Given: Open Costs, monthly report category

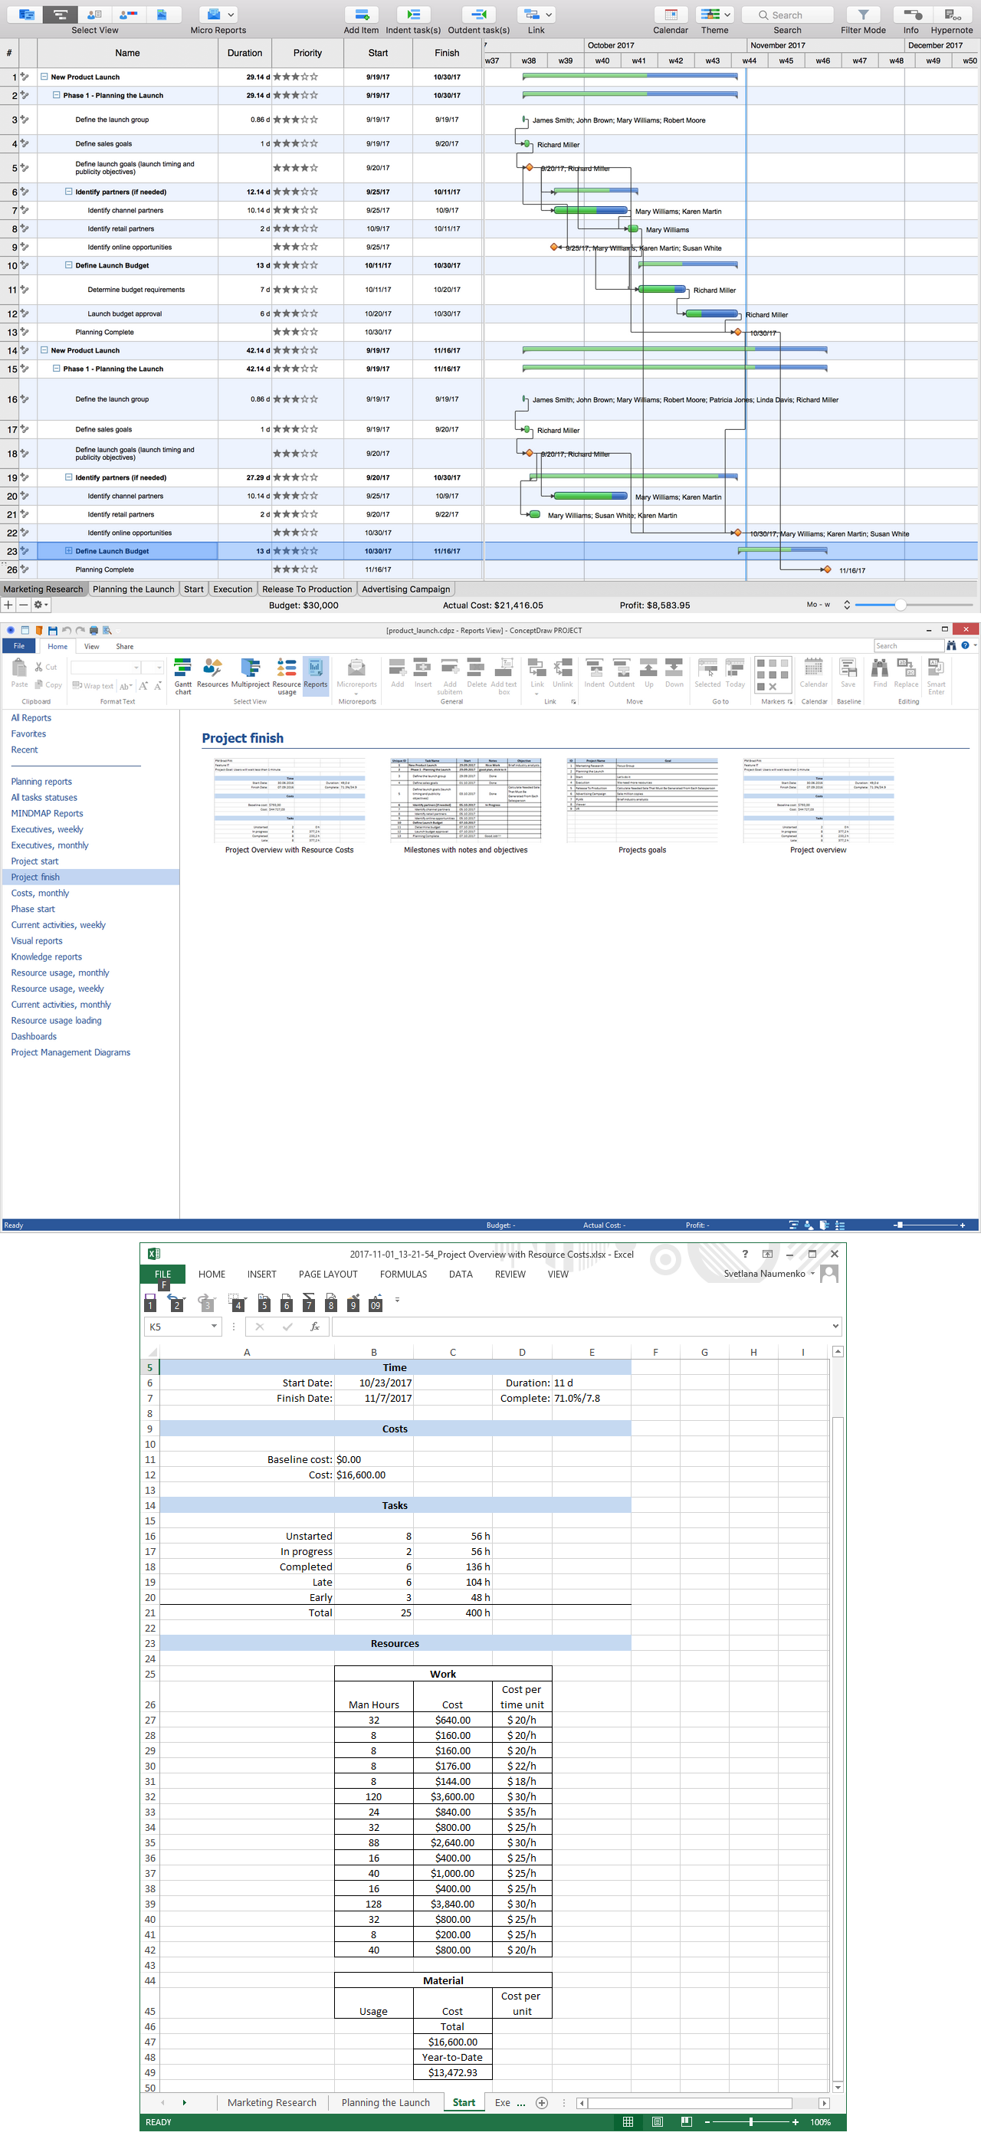Looking at the screenshot, I should (x=40, y=893).
